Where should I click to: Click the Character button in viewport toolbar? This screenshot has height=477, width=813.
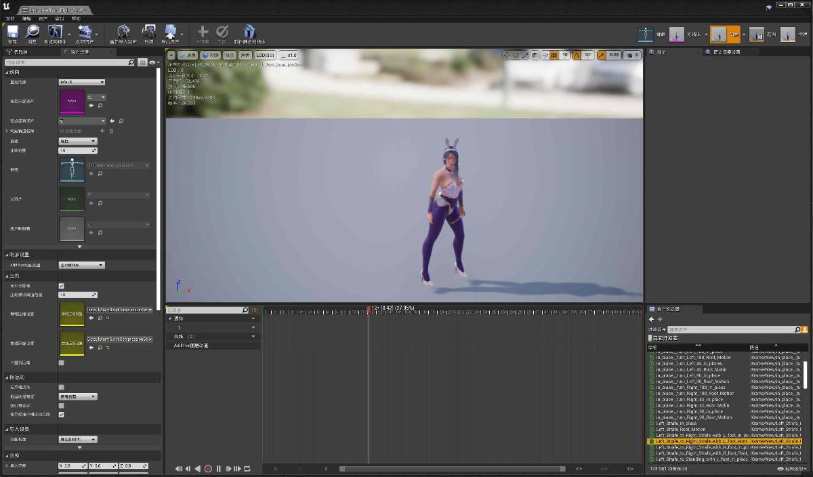point(246,55)
